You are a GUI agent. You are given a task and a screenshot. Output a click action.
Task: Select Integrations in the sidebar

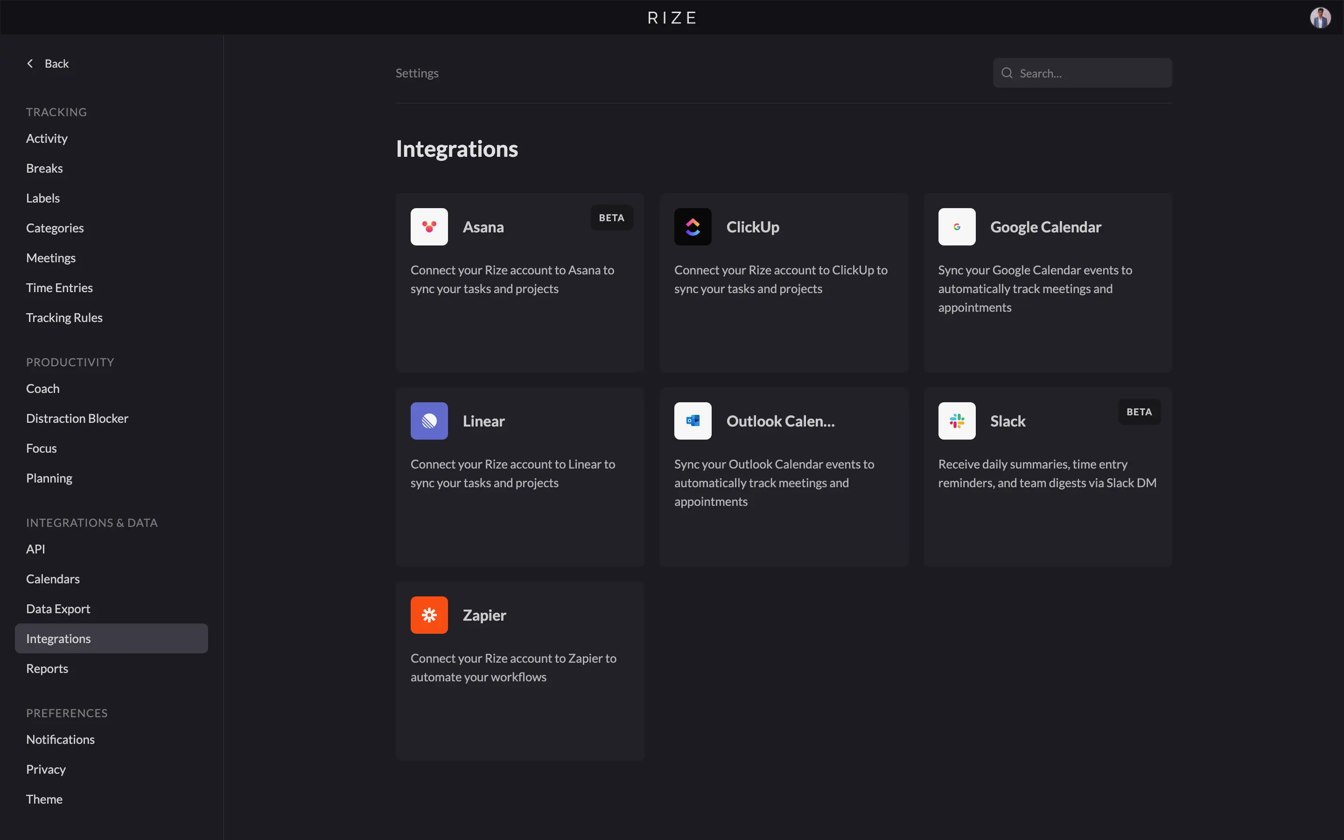click(112, 639)
